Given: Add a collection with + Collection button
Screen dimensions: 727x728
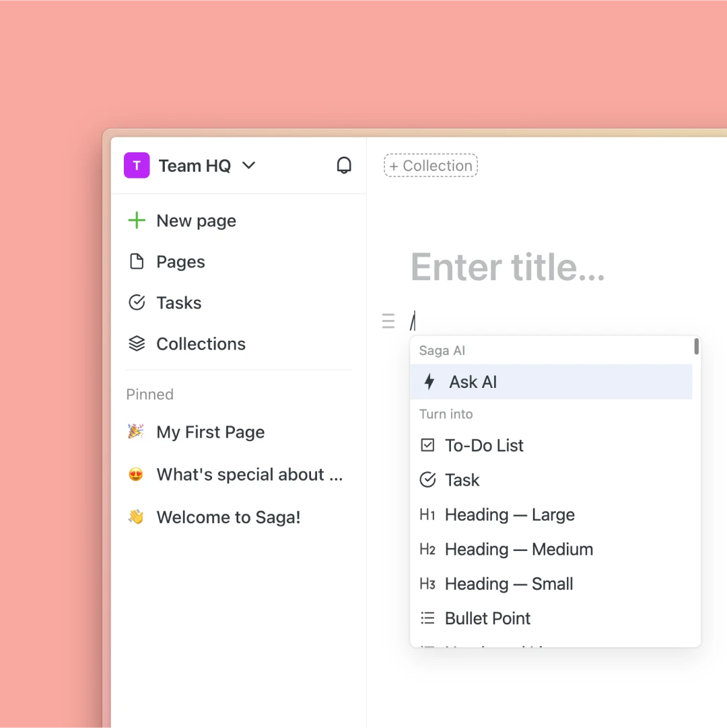Looking at the screenshot, I should [x=431, y=165].
